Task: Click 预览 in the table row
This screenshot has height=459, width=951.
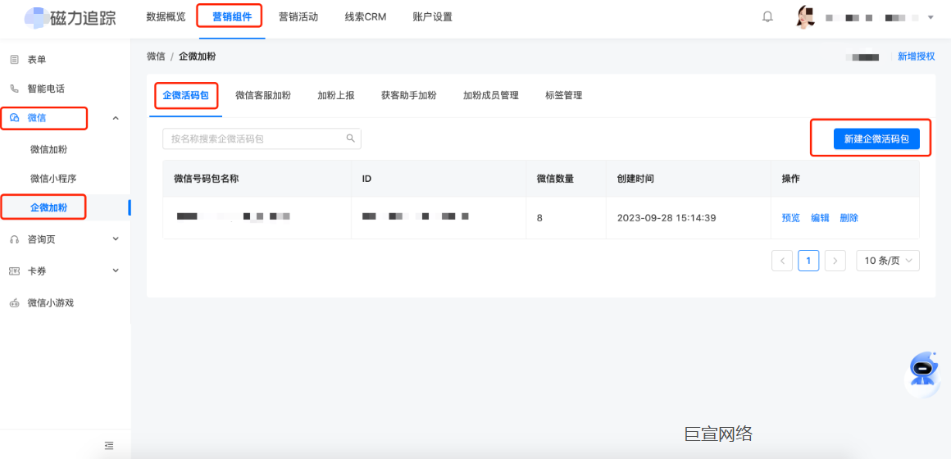Action: [x=791, y=218]
